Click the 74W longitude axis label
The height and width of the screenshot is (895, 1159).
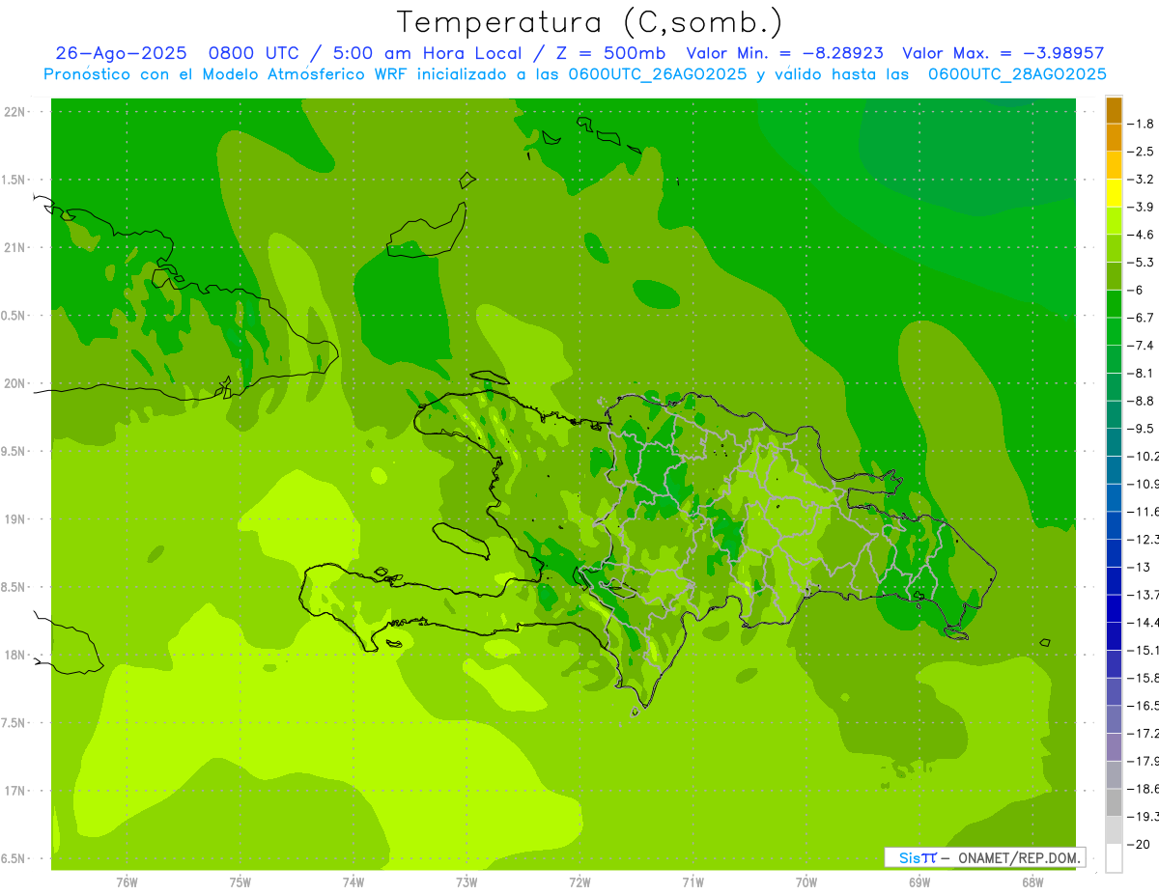[x=353, y=882]
